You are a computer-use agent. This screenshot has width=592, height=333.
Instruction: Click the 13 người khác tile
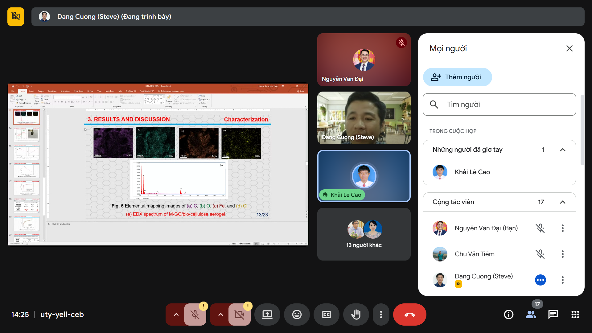[364, 234]
